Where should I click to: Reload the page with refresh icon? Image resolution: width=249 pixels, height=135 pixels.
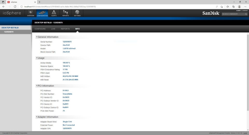(x=15, y=6)
